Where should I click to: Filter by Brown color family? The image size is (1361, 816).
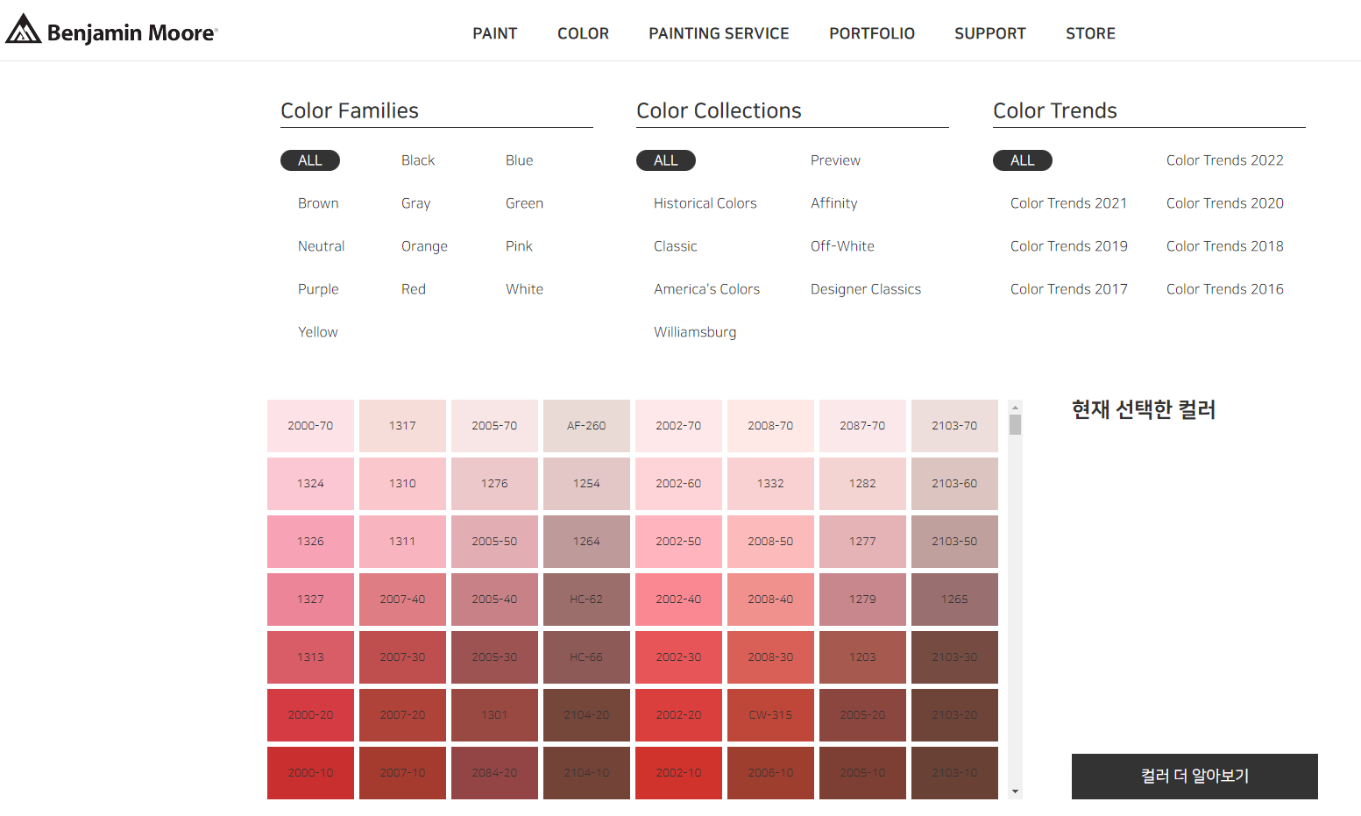click(x=318, y=203)
